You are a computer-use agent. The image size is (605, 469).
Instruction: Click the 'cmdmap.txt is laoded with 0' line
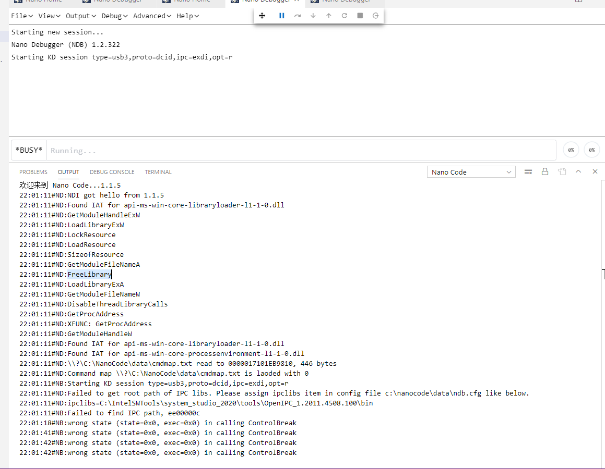point(164,374)
